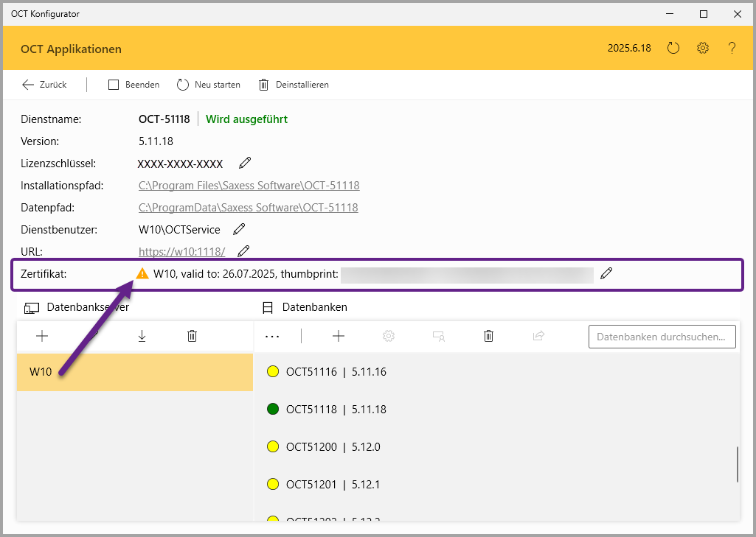
Task: Open the Installationspfad folder link
Action: (249, 186)
